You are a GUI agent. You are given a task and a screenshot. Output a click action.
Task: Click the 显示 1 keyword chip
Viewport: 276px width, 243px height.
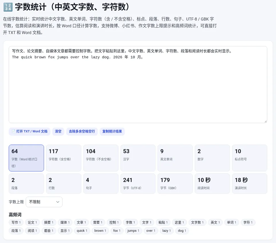(65, 231)
